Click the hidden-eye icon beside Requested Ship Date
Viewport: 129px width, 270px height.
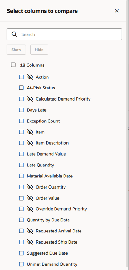click(x=30, y=242)
